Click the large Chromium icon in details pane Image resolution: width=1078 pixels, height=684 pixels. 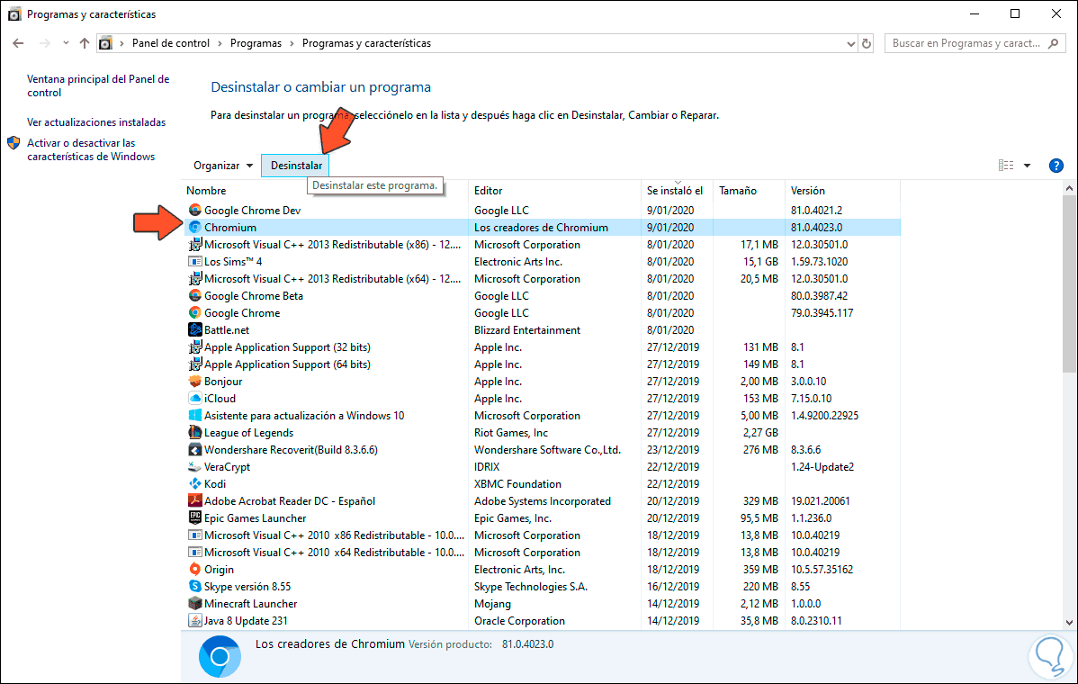(x=220, y=656)
